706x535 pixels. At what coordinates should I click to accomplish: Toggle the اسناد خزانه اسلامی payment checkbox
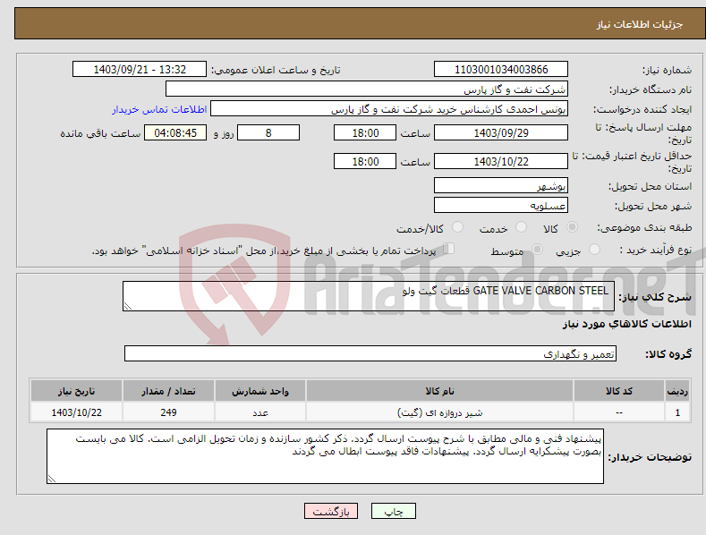point(448,249)
